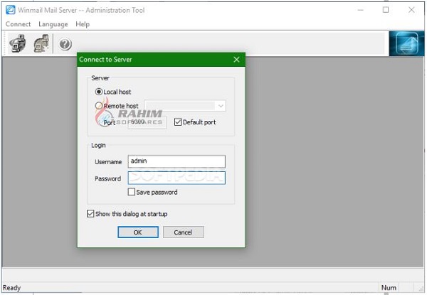Click the connect to server toolbar icon
427x295 pixels.
tap(18, 43)
